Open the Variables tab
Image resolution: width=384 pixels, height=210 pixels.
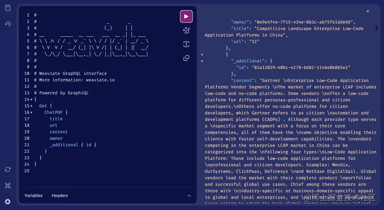coord(33,196)
